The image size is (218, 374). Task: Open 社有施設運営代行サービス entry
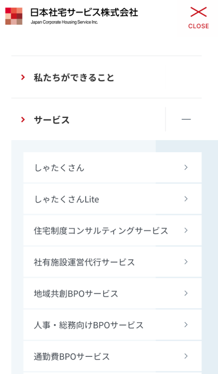[x=113, y=262]
